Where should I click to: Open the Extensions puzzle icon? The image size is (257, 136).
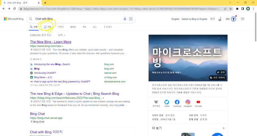pos(237,9)
